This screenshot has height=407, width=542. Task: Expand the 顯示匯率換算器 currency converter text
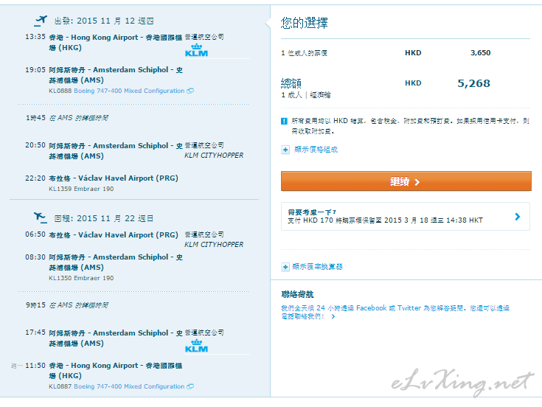pyautogui.click(x=318, y=267)
